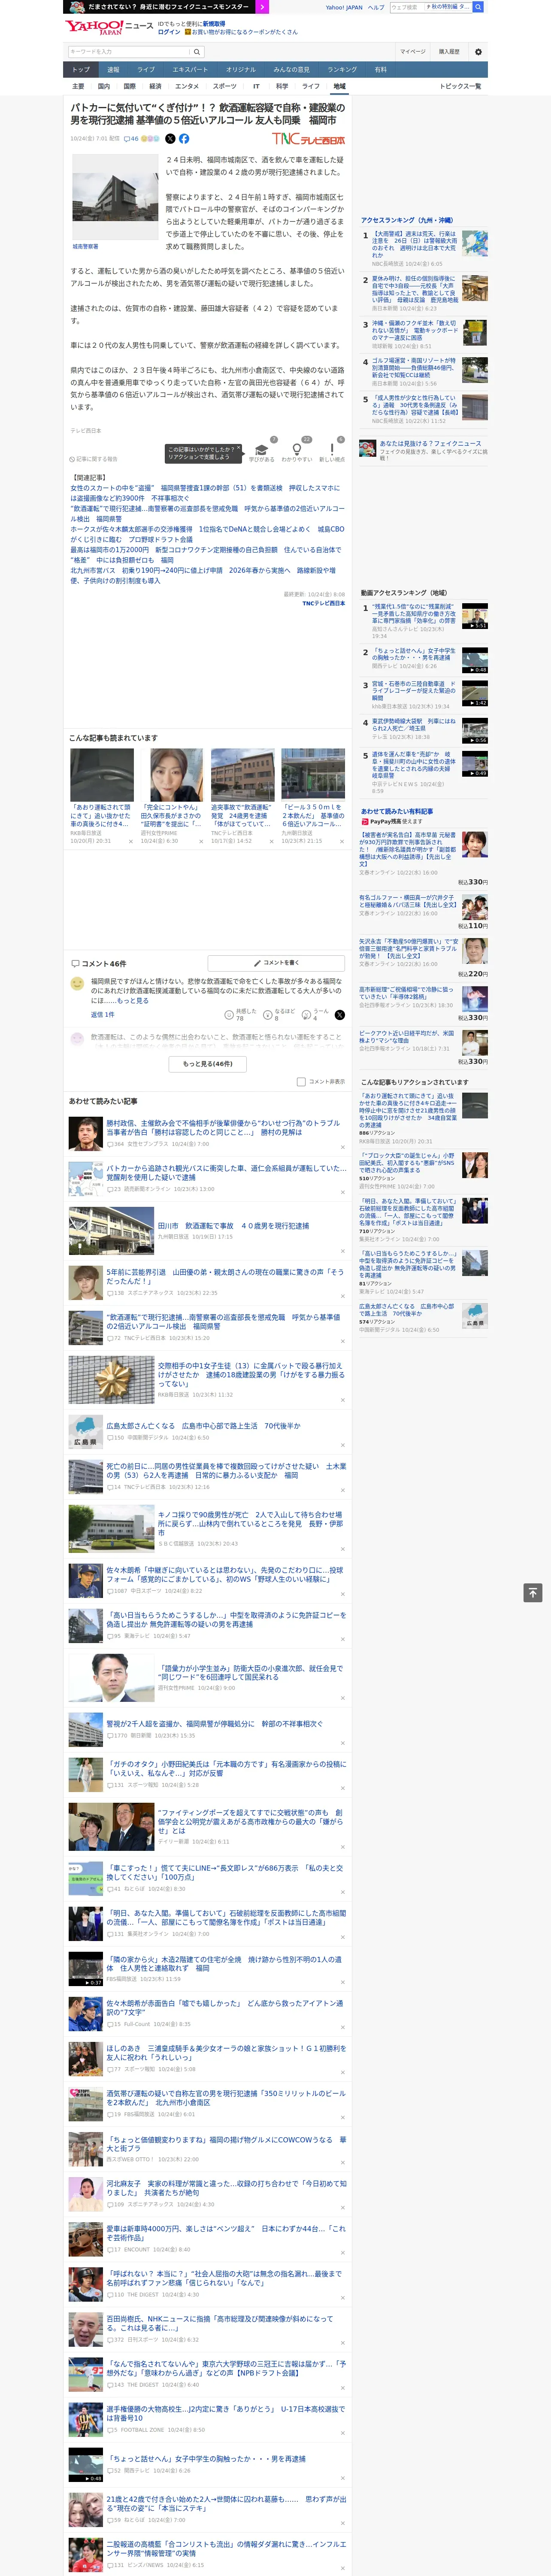The width and height of the screenshot is (551, 2576).
Task: Click the pencil コメントを書く button
Action: point(276,963)
